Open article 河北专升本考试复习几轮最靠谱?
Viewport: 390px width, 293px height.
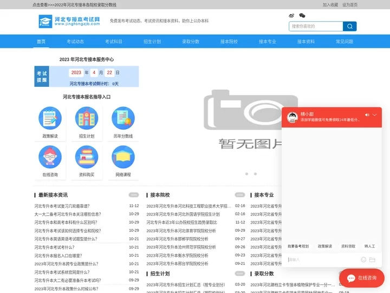click(62, 206)
